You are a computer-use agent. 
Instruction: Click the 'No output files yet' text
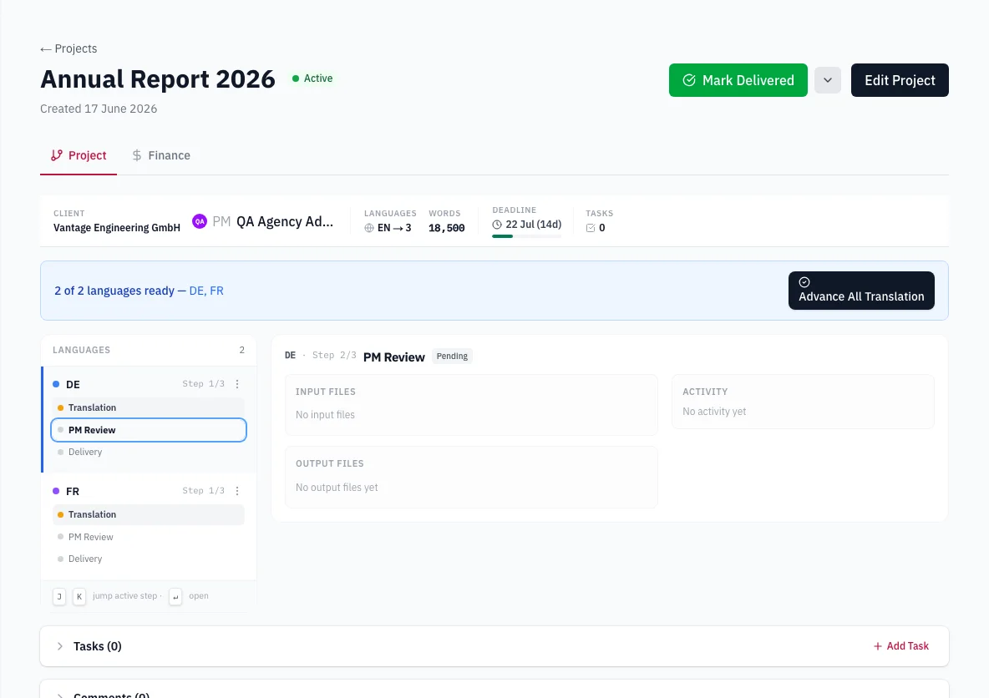[x=337, y=488]
